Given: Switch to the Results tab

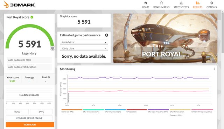Looking at the screenshot, I should [x=197, y=5].
